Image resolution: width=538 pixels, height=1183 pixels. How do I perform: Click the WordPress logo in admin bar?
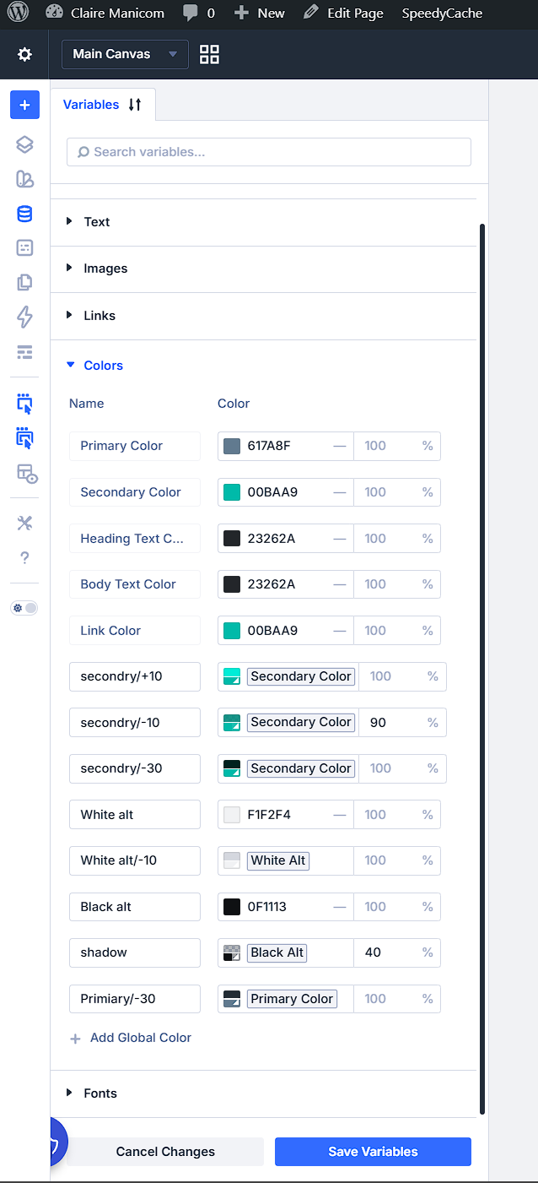pyautogui.click(x=18, y=13)
